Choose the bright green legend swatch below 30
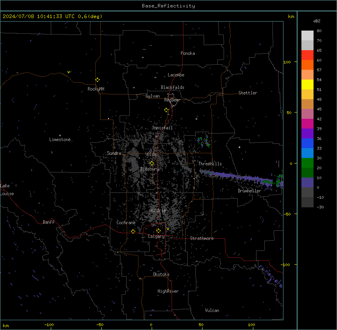Screen dimensions: 337x330 tap(307, 163)
